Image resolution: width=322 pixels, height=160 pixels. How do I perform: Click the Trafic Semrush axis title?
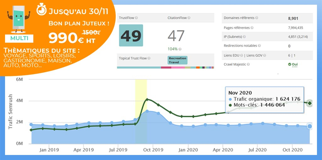10,112
